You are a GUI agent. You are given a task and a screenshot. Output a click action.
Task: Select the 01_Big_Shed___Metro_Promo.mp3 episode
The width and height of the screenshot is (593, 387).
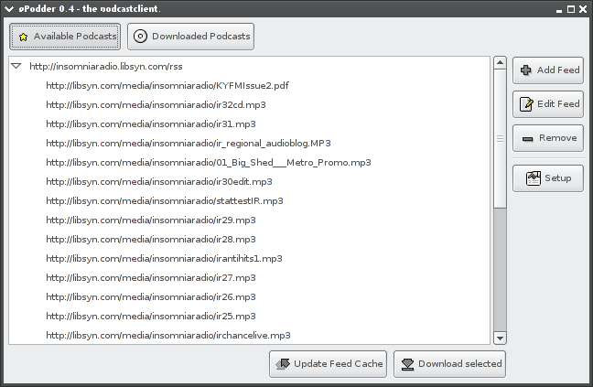pyautogui.click(x=249, y=163)
